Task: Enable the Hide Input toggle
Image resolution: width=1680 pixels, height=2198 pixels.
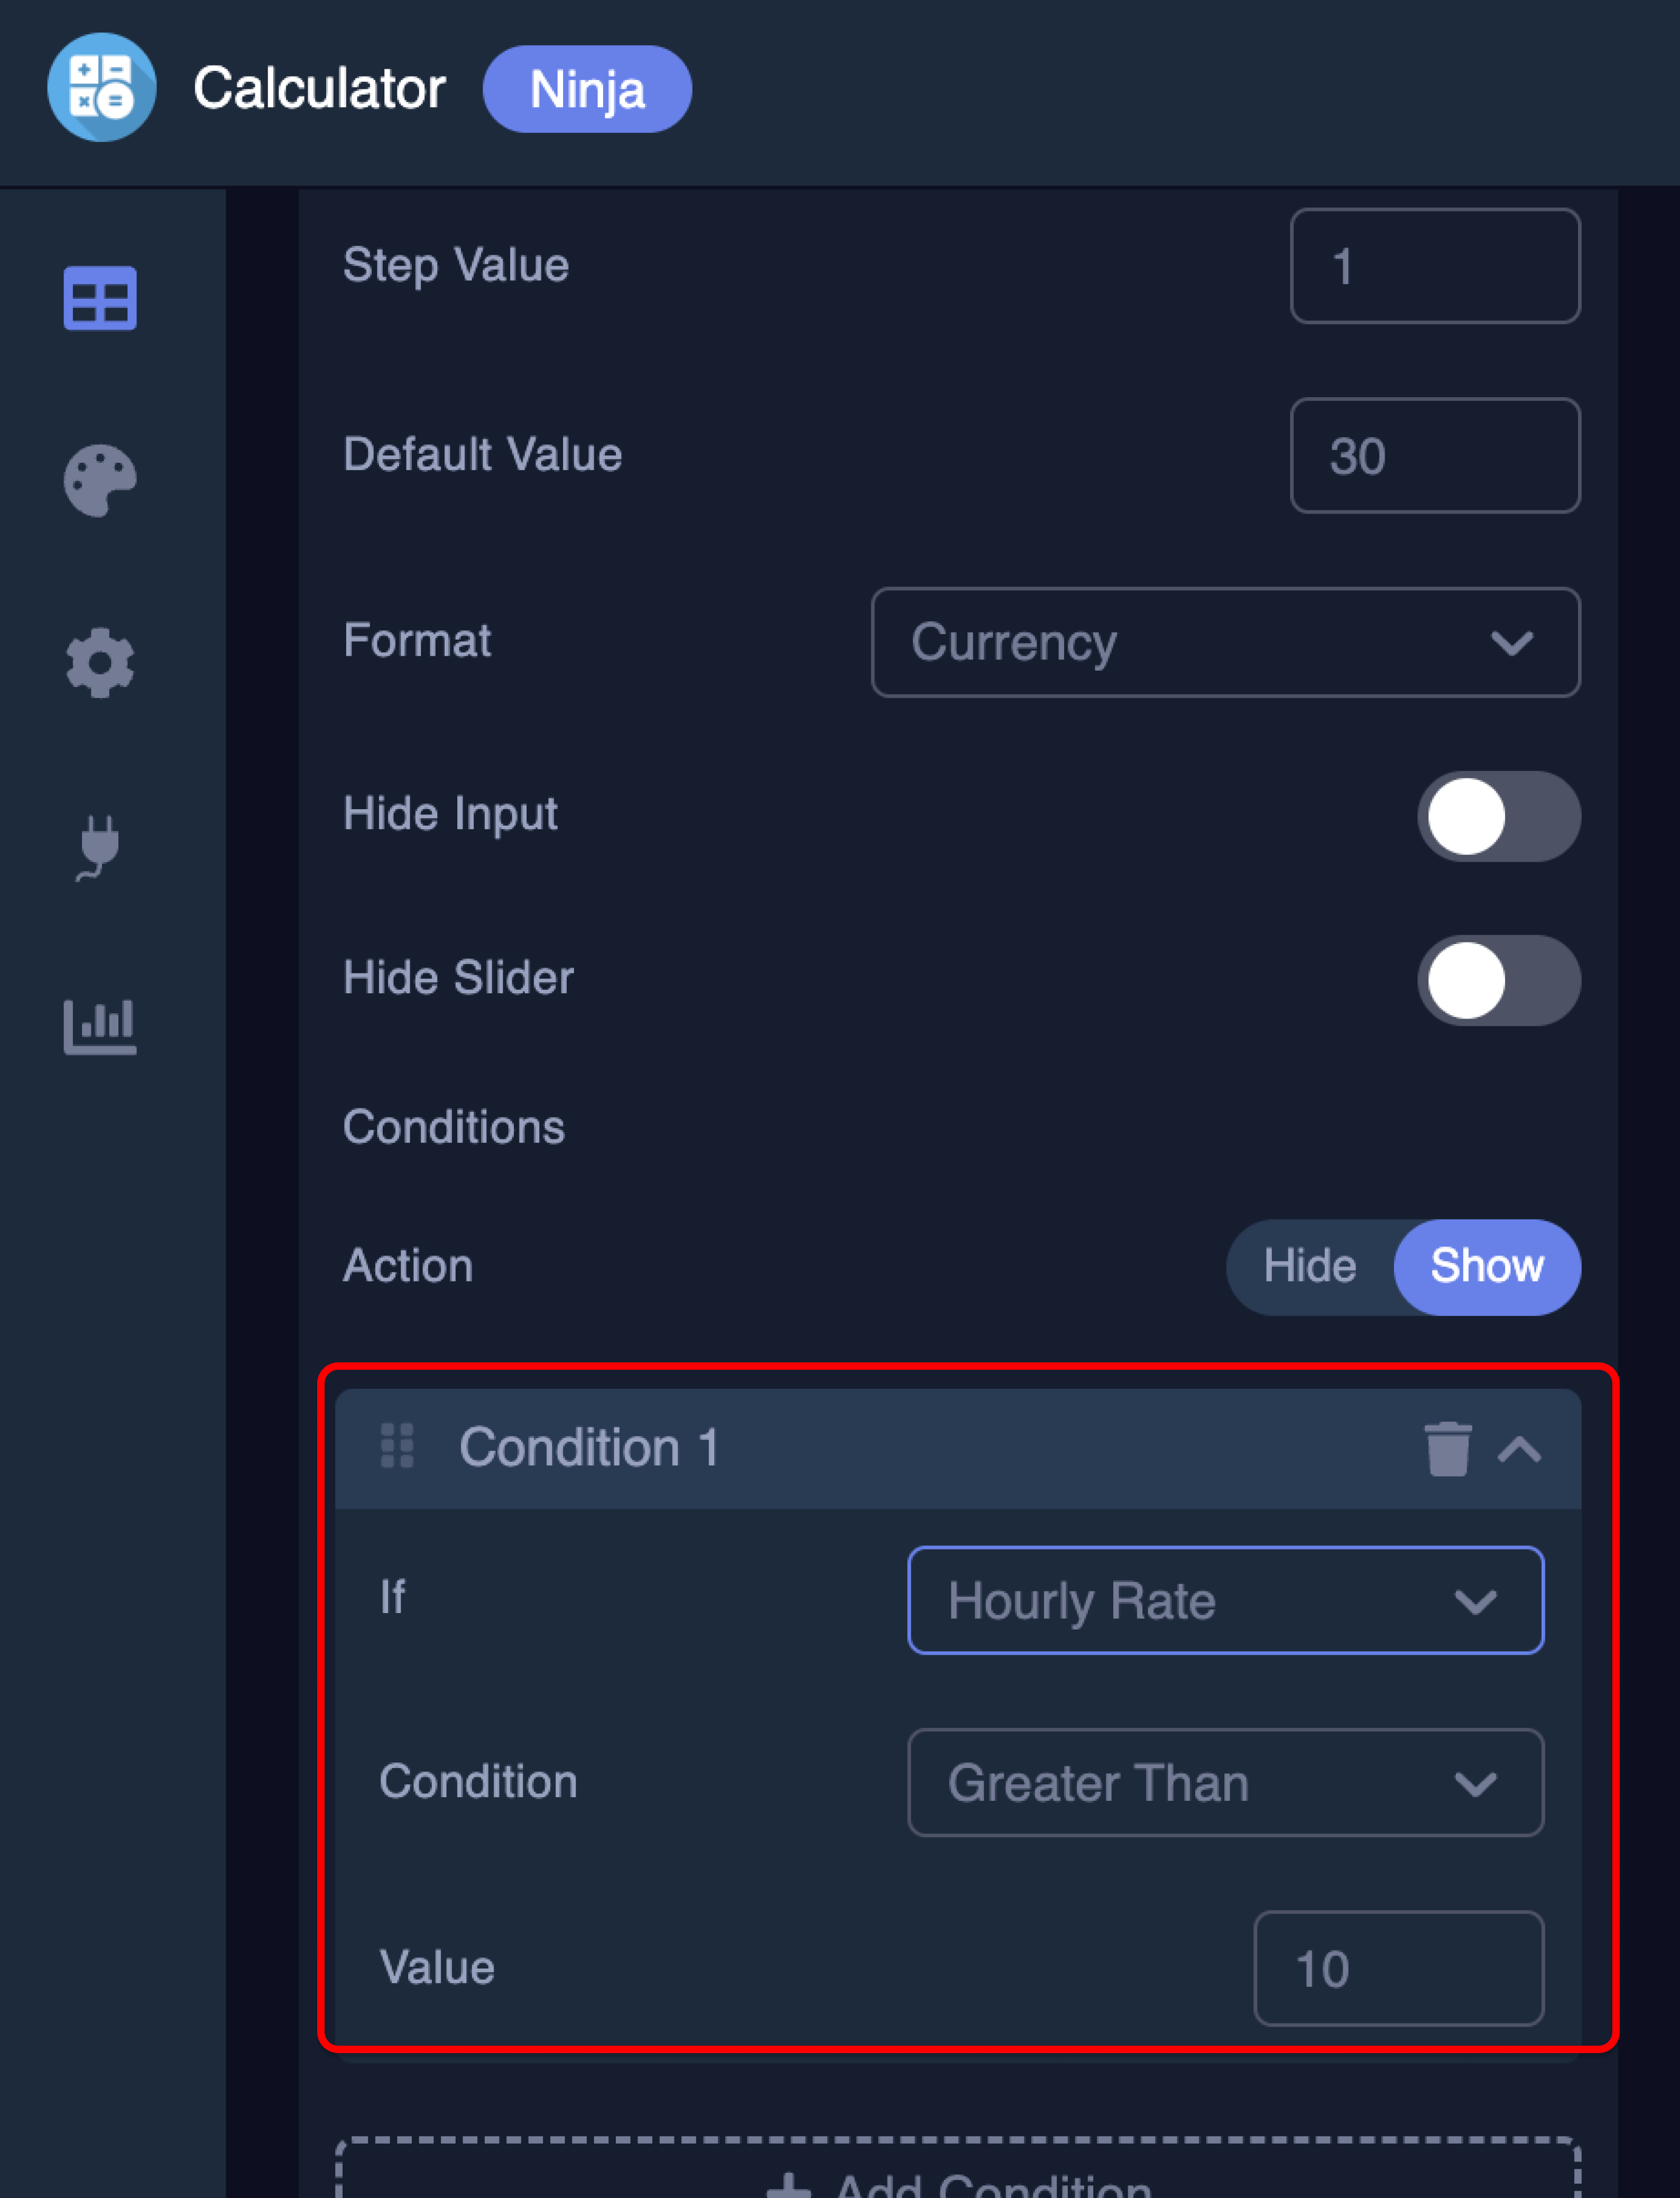Action: coord(1498,816)
